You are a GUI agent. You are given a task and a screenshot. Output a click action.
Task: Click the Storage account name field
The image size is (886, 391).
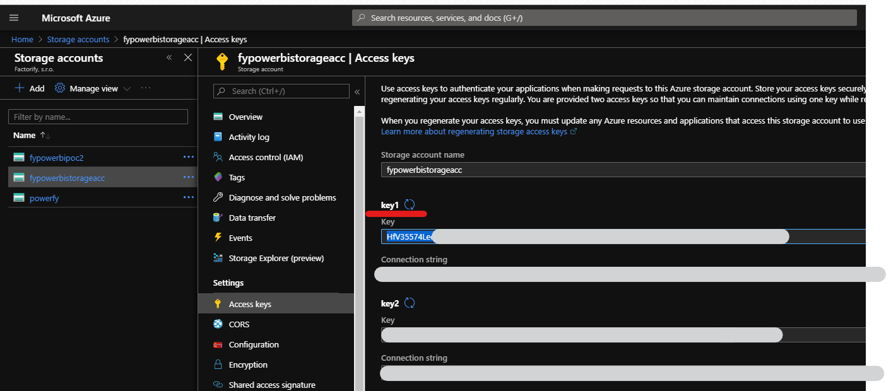pos(623,170)
